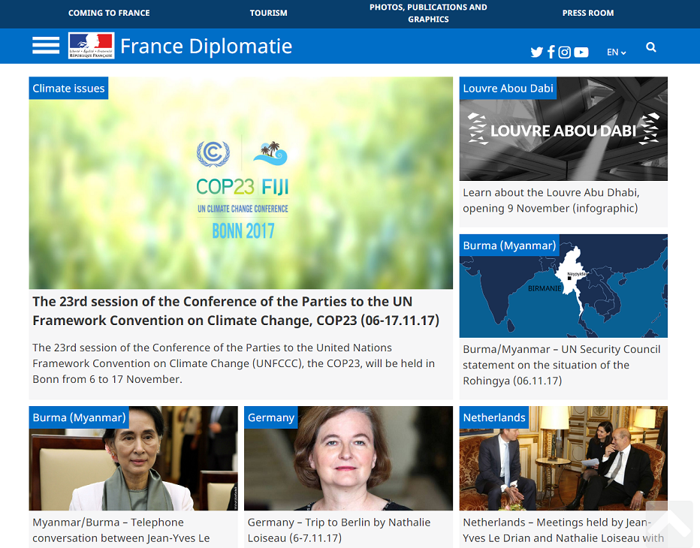This screenshot has height=548, width=700.
Task: Open the UN Security Council Rohingya statement article
Action: (x=562, y=365)
